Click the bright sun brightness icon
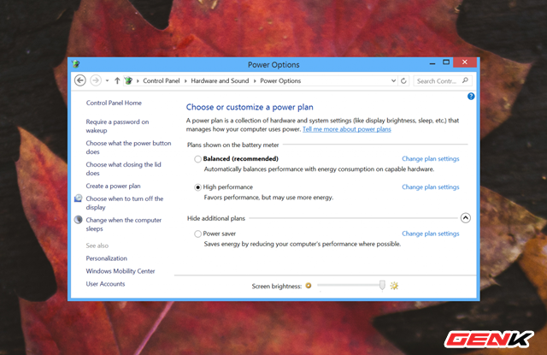The image size is (547, 355). click(394, 286)
